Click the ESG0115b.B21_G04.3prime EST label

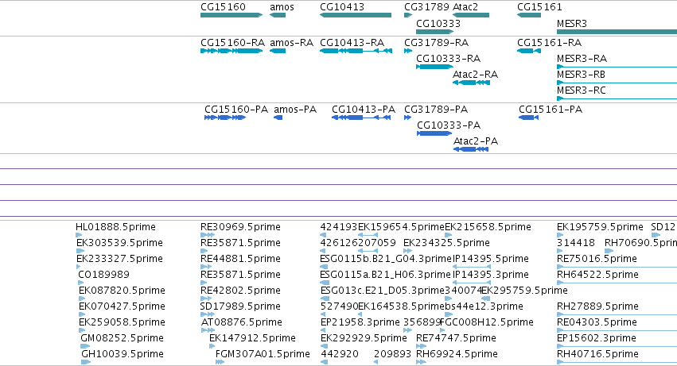click(x=386, y=259)
